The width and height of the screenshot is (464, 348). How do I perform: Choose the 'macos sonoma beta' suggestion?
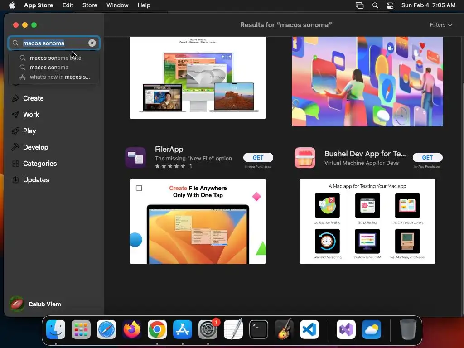click(55, 58)
